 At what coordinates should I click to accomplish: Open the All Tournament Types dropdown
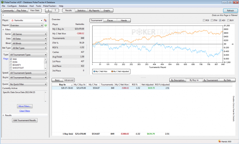28,55
